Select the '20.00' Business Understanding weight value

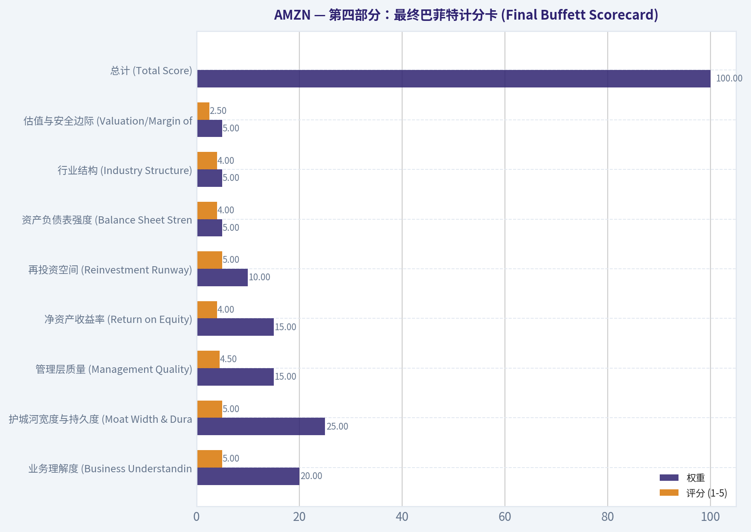311,476
